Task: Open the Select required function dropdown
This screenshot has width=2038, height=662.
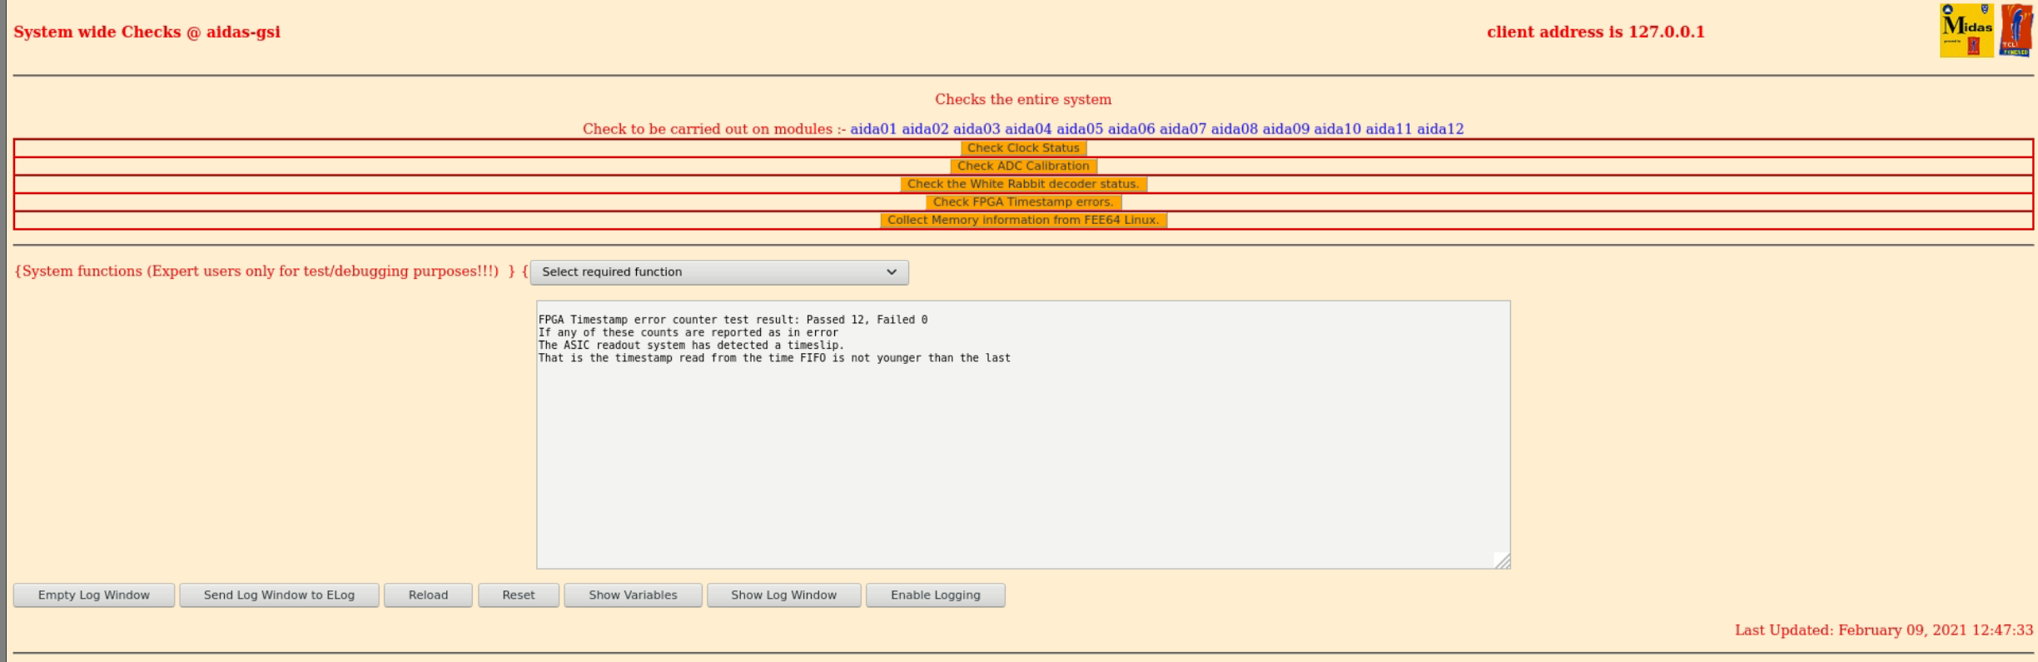Action: 718,272
